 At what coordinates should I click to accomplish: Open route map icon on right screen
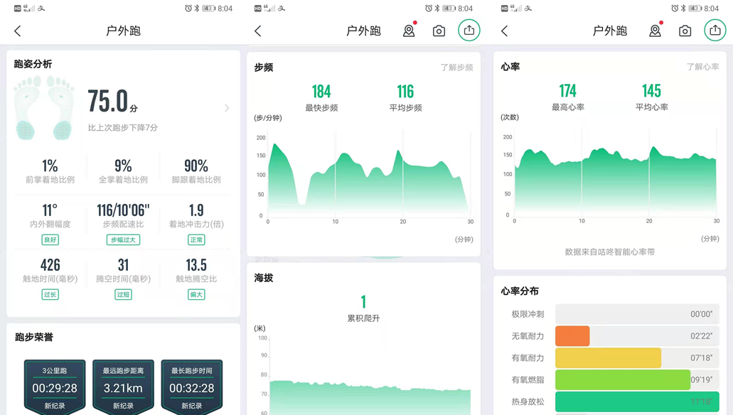click(x=656, y=30)
